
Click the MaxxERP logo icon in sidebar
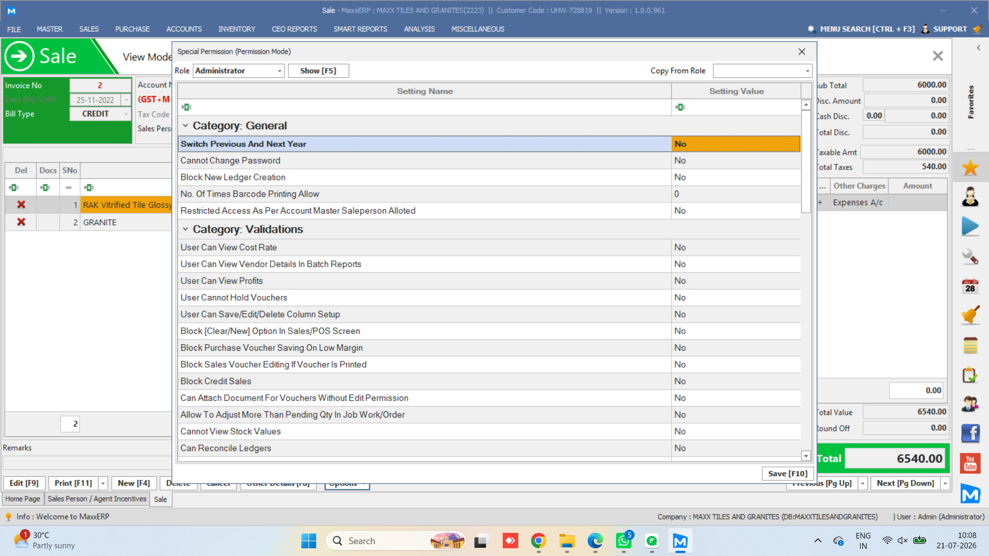(x=970, y=494)
